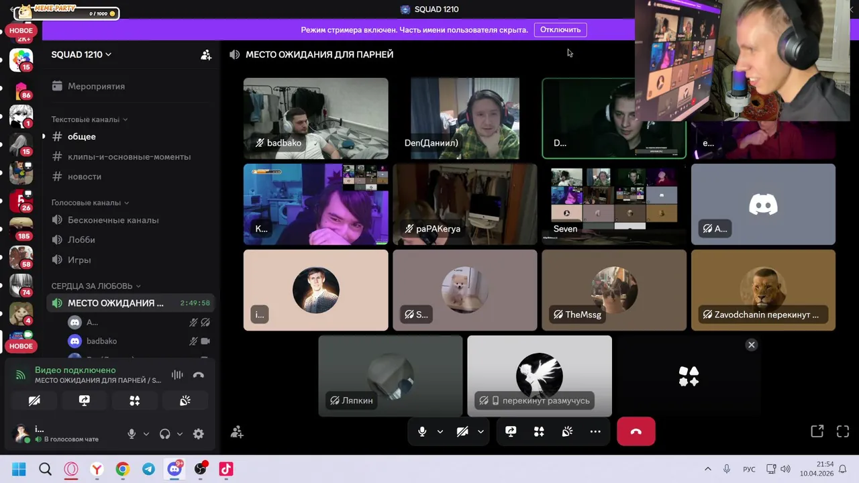
Task: Open camera options arrow in call bar
Action: (481, 431)
